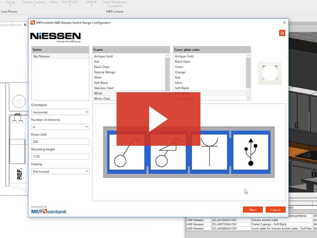Open the POLOPLAST ribbon dropdown
The image size is (317, 238).
(x=70, y=3)
